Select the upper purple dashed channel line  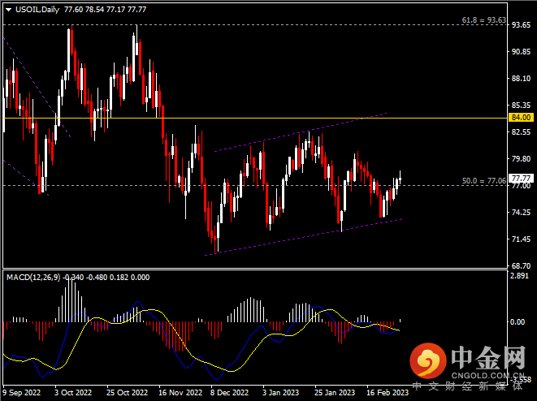click(x=301, y=132)
